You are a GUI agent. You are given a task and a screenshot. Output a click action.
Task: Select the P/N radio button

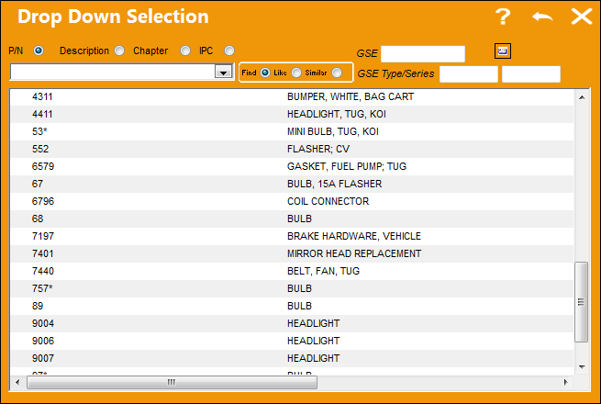click(39, 50)
